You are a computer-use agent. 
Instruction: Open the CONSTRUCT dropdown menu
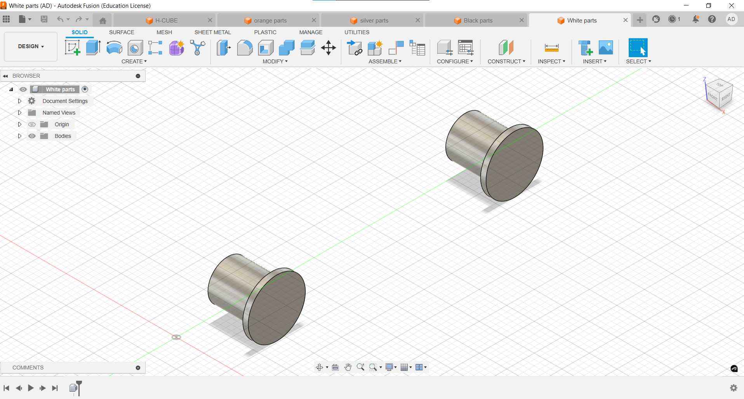(506, 61)
